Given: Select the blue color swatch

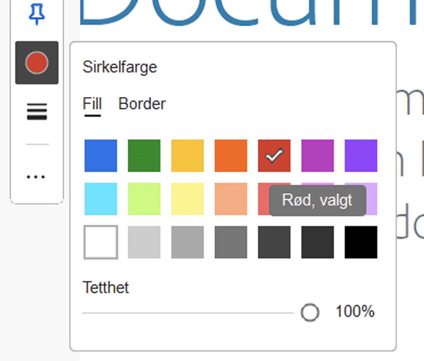Looking at the screenshot, I should click(x=101, y=156).
